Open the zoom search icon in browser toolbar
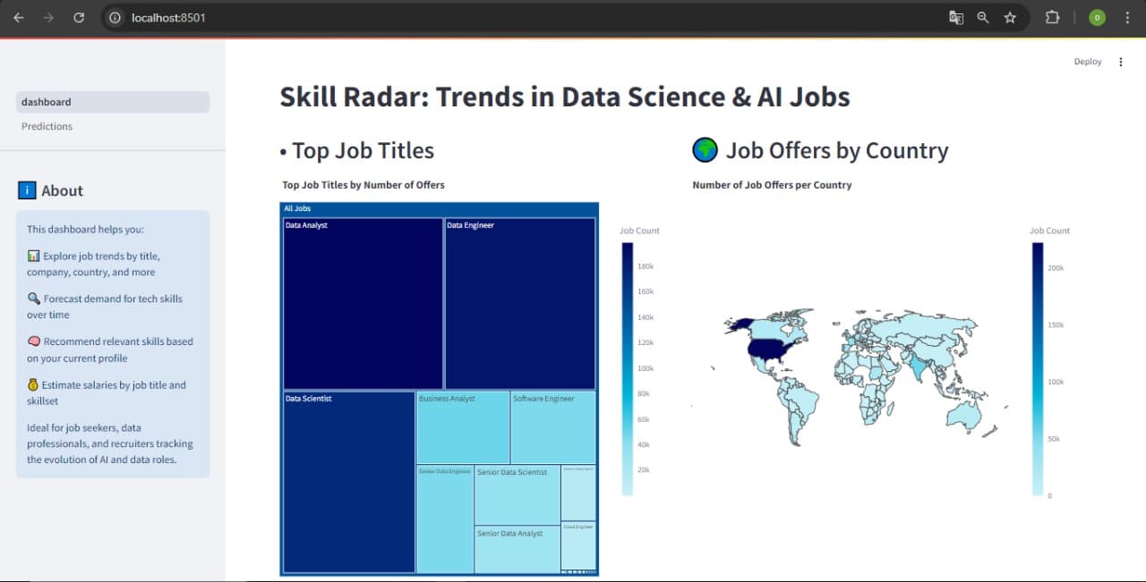This screenshot has height=582, width=1146. 983,17
